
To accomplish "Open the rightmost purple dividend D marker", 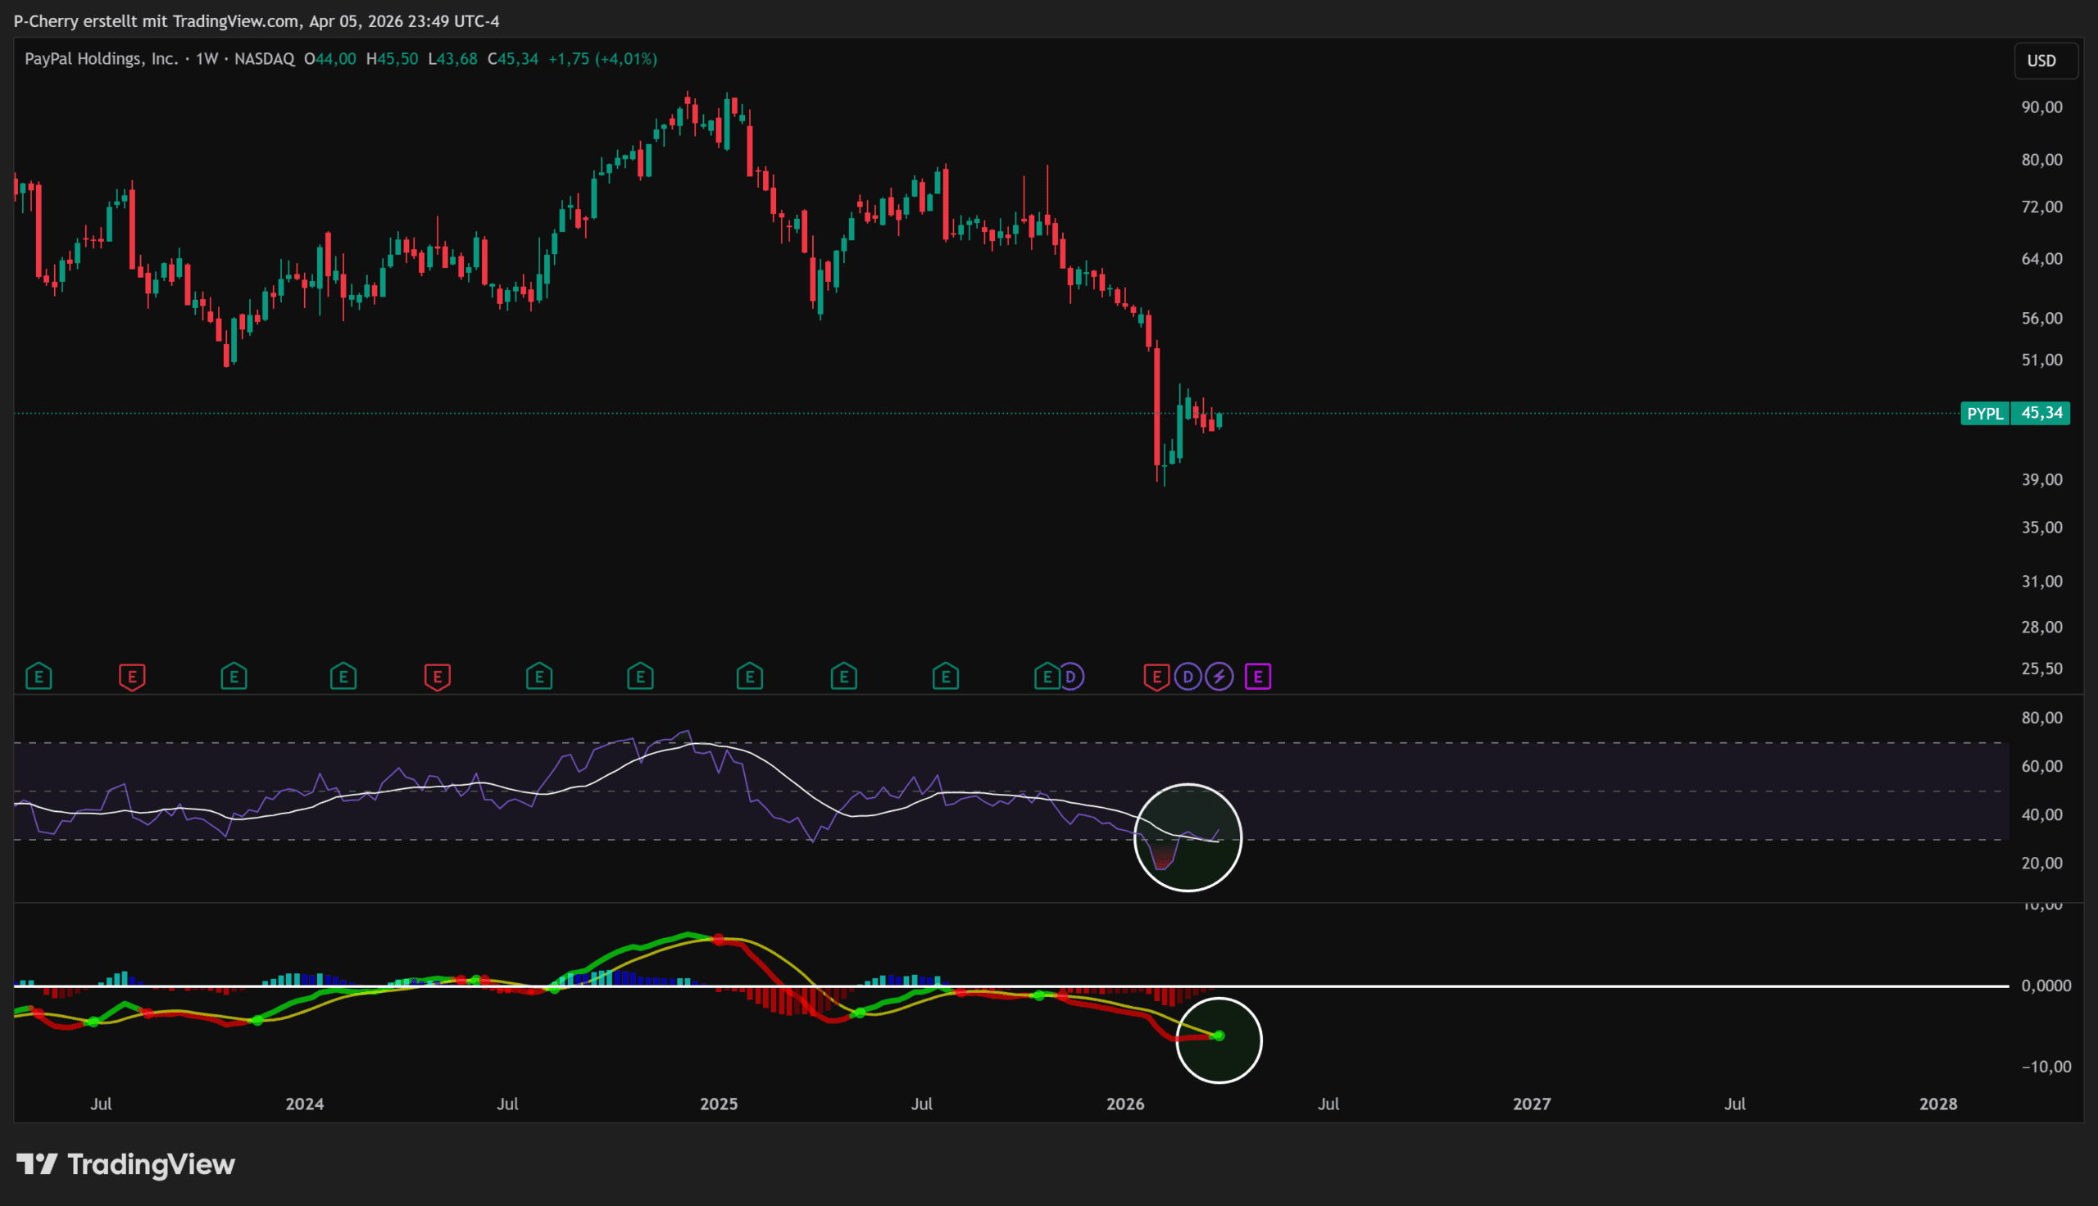I will coord(1188,677).
